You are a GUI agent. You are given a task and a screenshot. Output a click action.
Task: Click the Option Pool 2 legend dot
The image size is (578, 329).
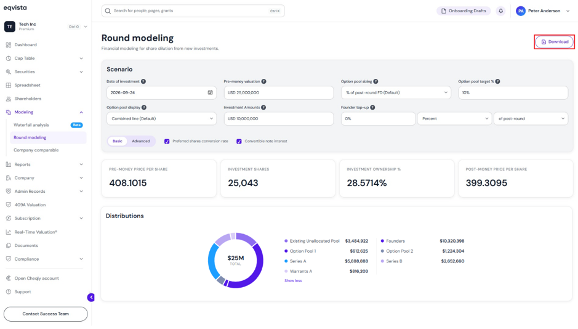click(382, 251)
